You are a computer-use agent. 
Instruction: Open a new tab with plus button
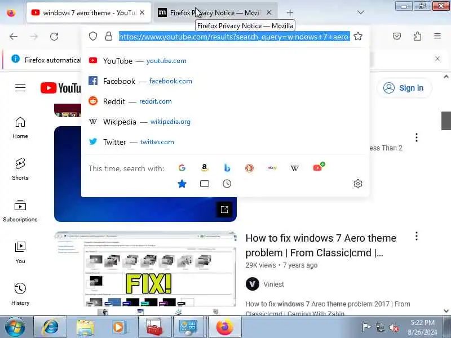coord(290,12)
